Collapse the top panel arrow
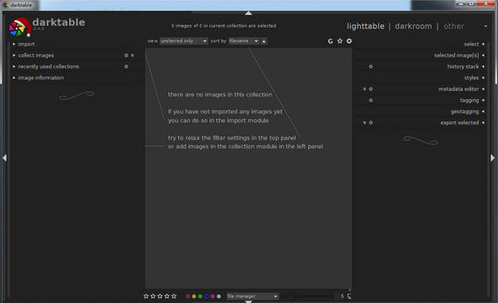This screenshot has width=498, height=303. point(249,13)
